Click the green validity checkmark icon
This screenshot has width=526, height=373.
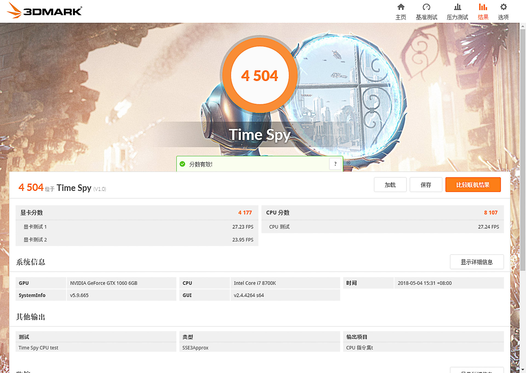182,164
